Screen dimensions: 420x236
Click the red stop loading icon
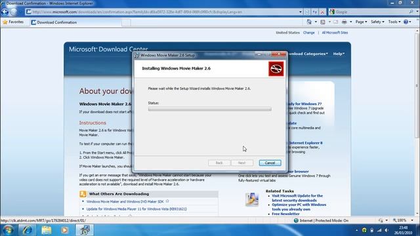[322, 12]
